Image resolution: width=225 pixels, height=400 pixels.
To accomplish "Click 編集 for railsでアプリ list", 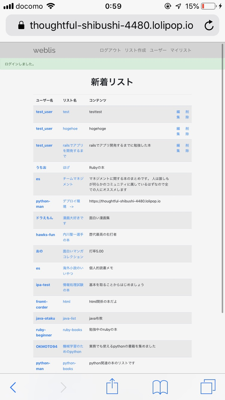I will pyautogui.click(x=178, y=148).
